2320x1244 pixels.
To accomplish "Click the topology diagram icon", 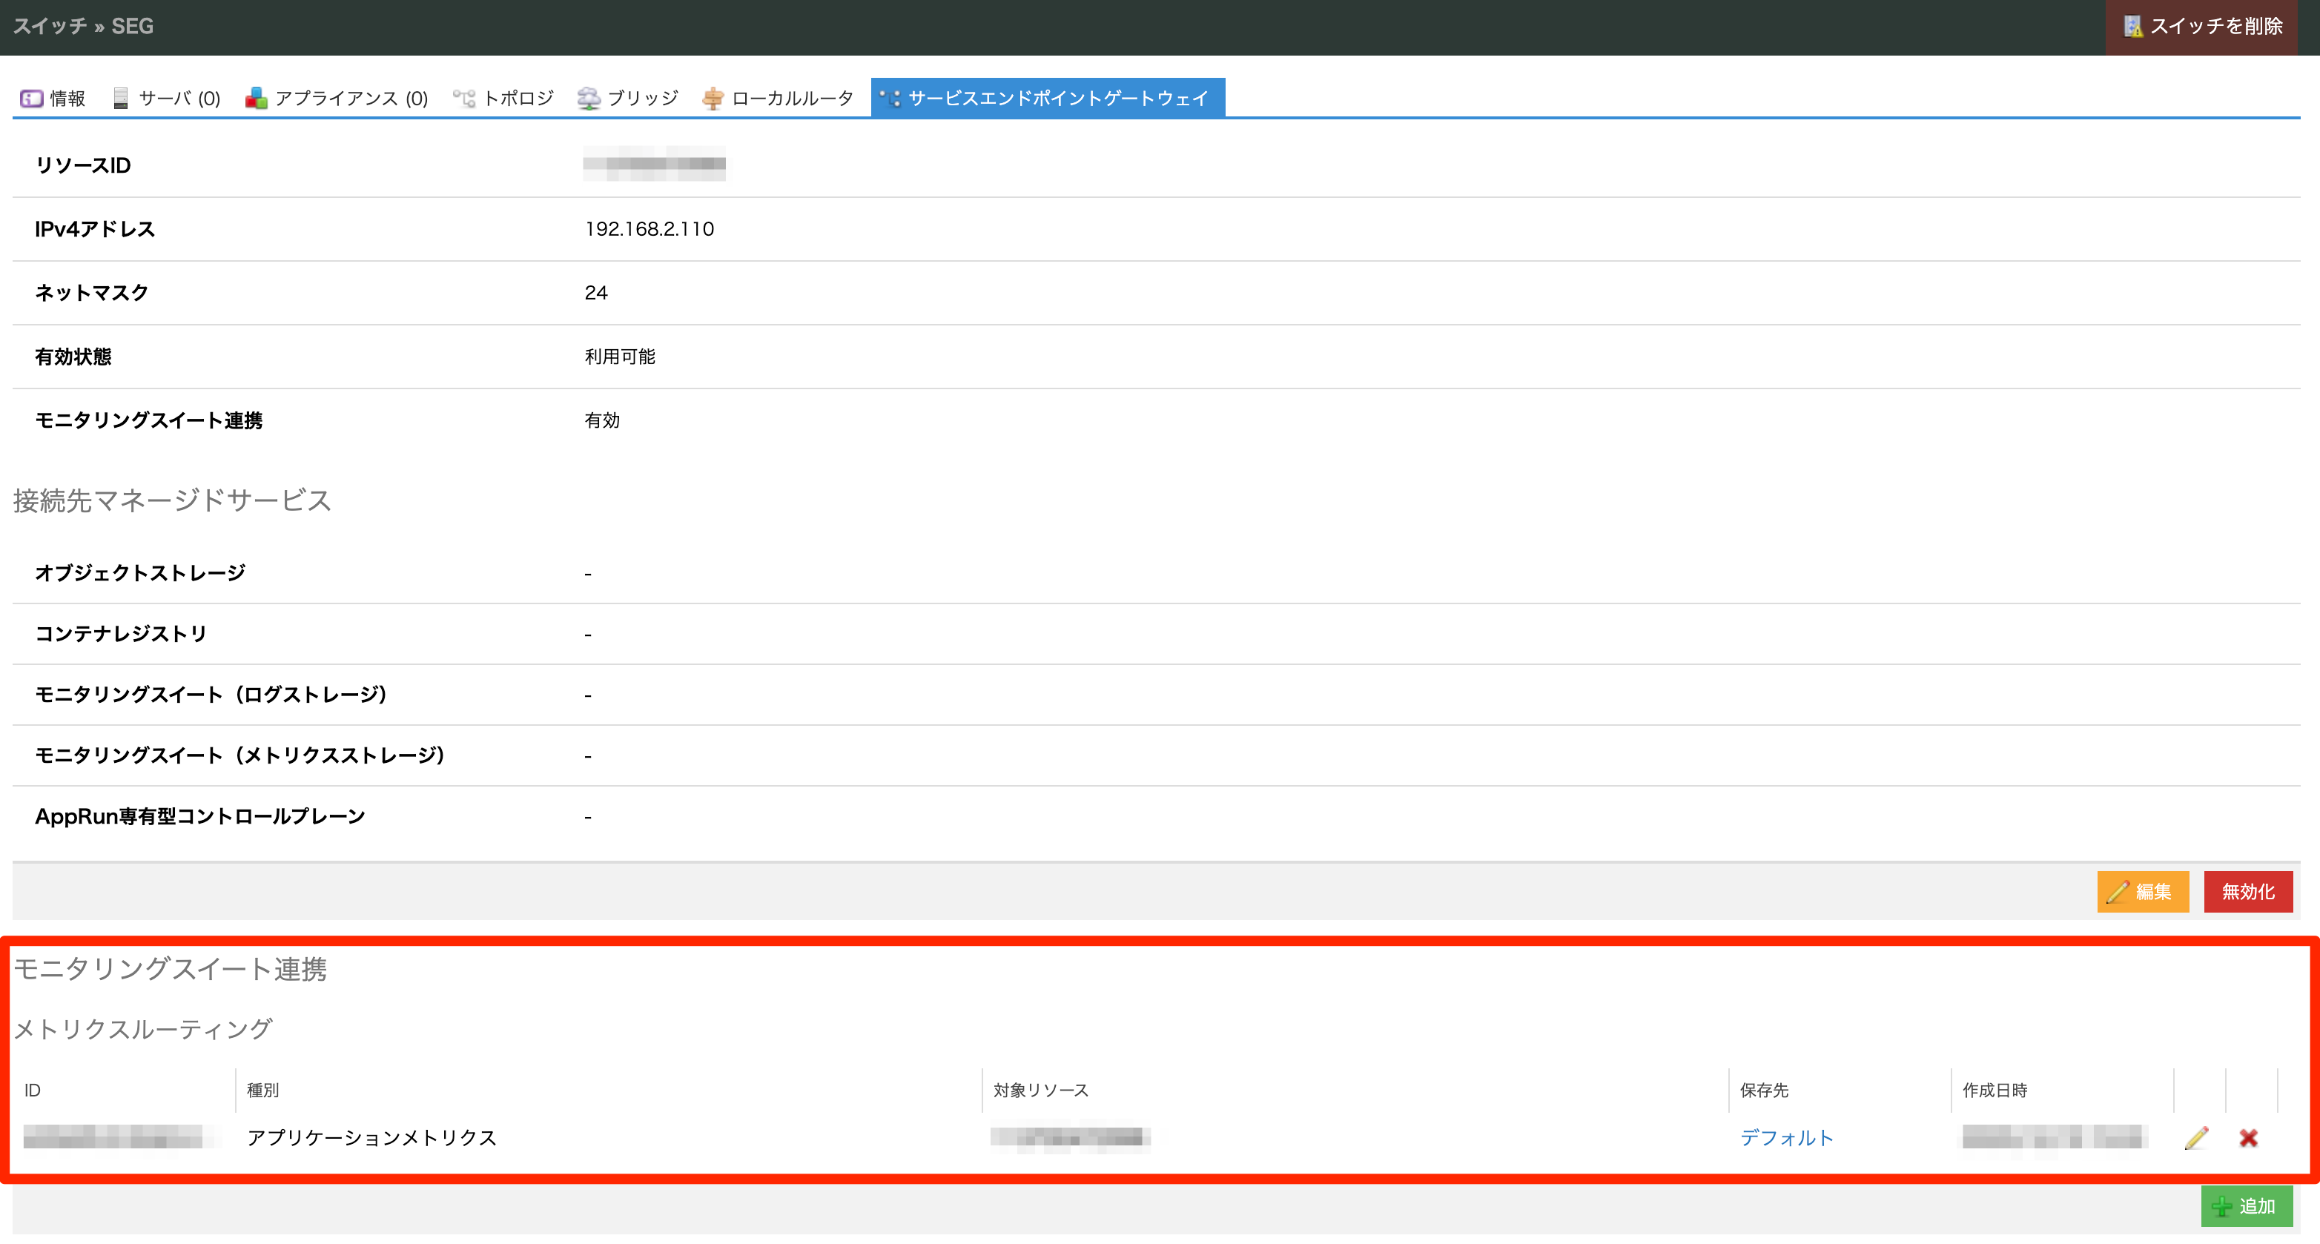I will coord(464,98).
